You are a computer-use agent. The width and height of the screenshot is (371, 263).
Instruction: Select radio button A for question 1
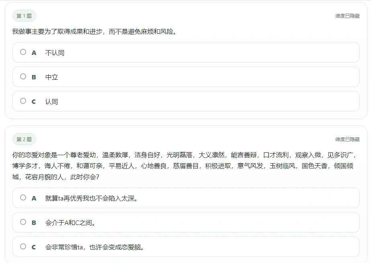click(x=23, y=52)
